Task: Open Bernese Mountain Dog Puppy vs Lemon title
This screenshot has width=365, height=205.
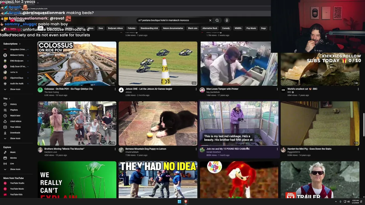Action: [146, 149]
